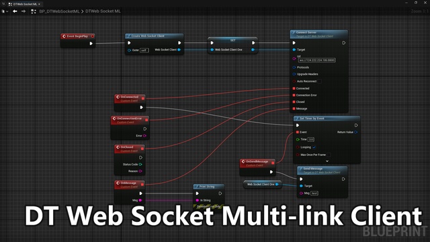Screen dimensions: 430x242
Task: Click the Msg pin on OnMessage
Action: (140, 200)
